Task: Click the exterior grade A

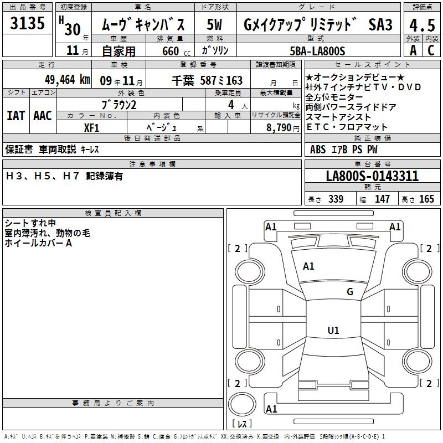Action: (x=413, y=50)
